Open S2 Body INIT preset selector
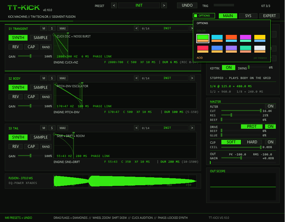This screenshot has width=285, height=222. 164,78
